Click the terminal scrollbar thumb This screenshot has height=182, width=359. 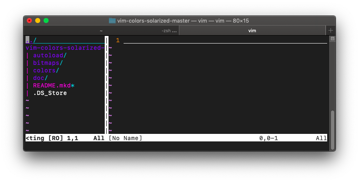pos(333,130)
